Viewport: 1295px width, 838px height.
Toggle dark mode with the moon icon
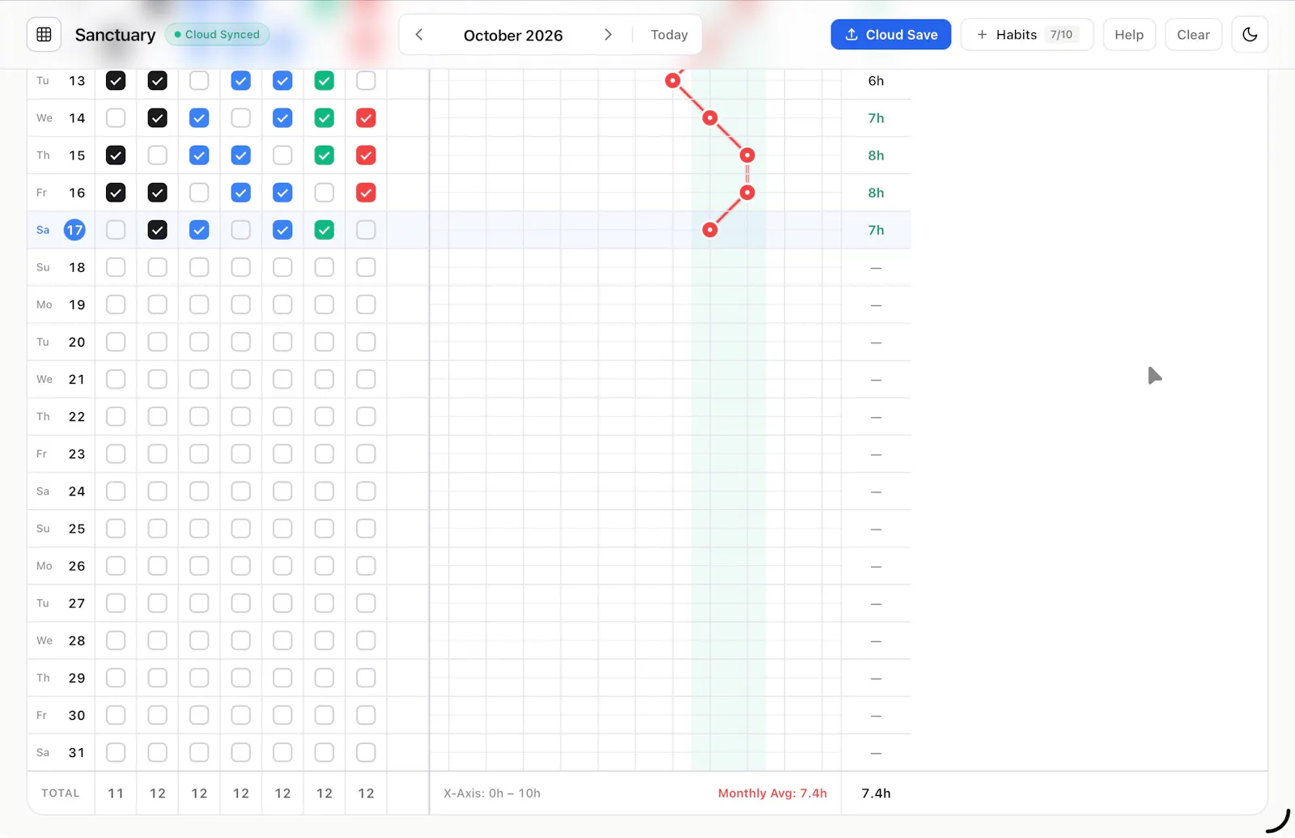point(1250,35)
